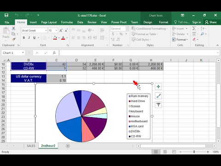Open the Page Layout ribbon tab
This screenshot has width=221, height=166.
pyautogui.click(x=49, y=22)
